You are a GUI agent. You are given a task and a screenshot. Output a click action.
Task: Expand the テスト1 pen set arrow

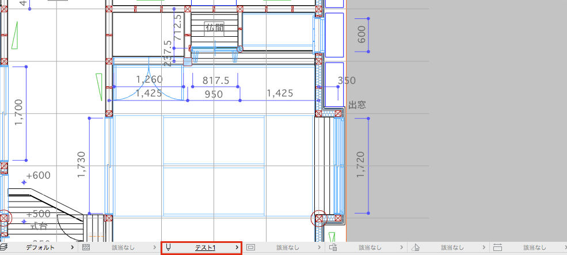click(x=237, y=248)
